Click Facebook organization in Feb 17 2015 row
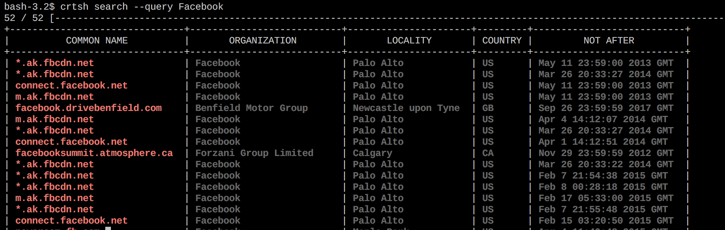This screenshot has height=230, width=725. (x=218, y=198)
